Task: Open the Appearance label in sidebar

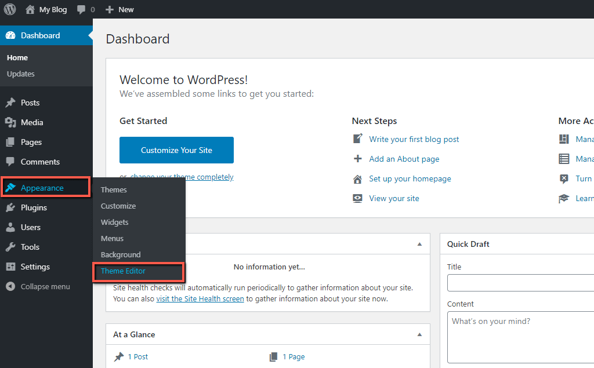Action: 42,188
